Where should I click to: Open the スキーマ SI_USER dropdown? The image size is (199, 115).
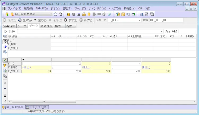(140, 20)
